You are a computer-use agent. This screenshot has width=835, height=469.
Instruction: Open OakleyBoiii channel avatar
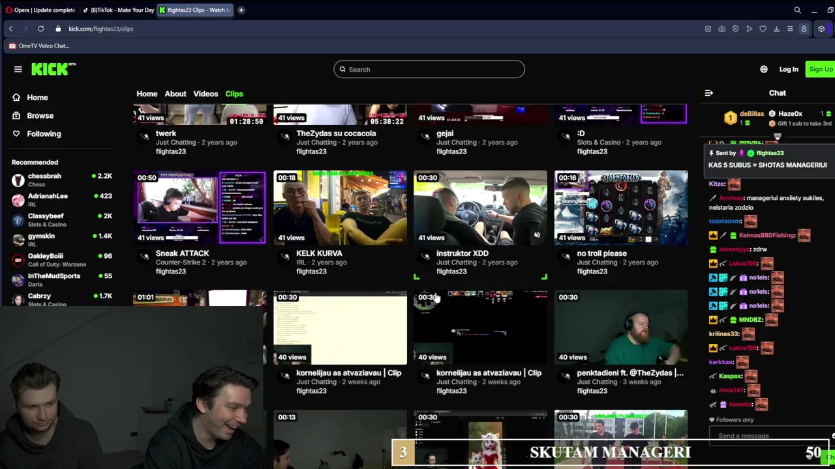click(x=18, y=260)
